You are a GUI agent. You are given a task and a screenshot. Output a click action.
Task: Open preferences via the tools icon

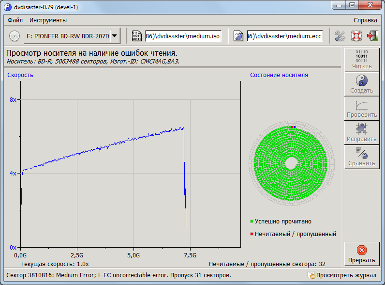(x=340, y=36)
